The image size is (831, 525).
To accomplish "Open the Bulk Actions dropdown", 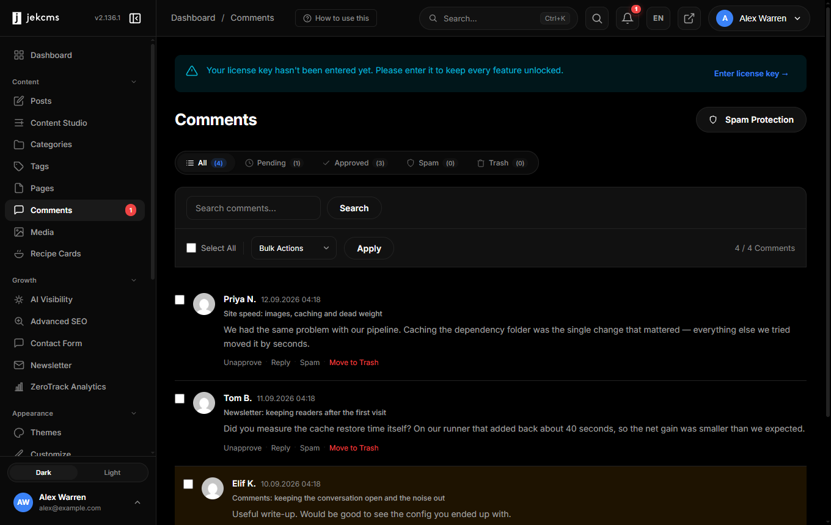I will [294, 248].
